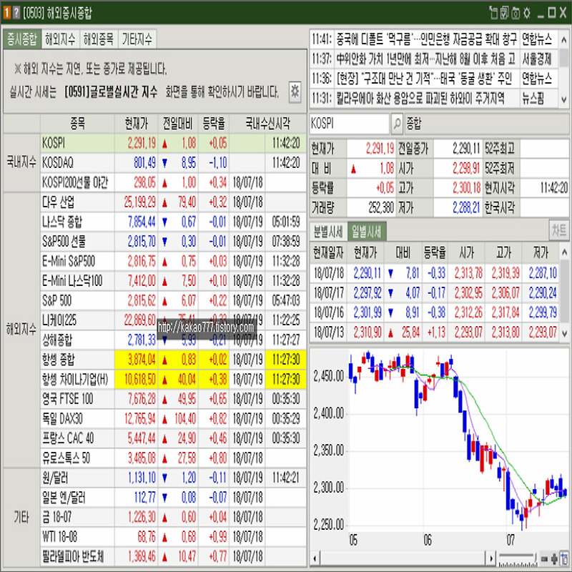This screenshot has width=572, height=572.
Task: Click the chart settings icon at bottom right
Action: pos(565,558)
